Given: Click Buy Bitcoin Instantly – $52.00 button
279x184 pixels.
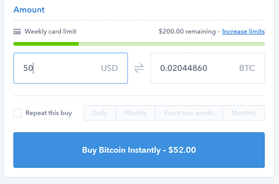Looking at the screenshot, I should (x=139, y=150).
